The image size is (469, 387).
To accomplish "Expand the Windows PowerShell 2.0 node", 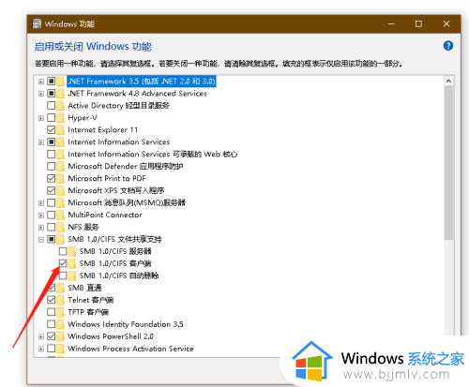I will click(41, 336).
